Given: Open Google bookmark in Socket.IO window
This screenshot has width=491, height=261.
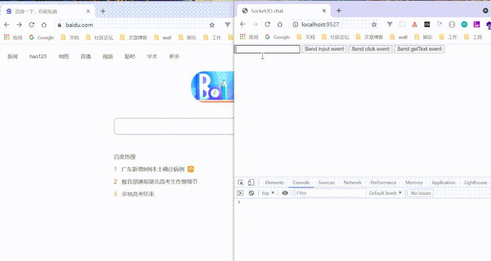Looking at the screenshot, I should click(x=278, y=37).
